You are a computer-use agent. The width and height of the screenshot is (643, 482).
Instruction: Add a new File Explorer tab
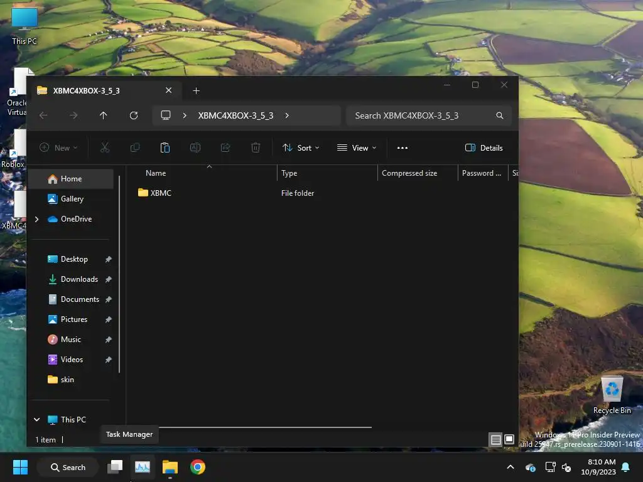pyautogui.click(x=196, y=90)
